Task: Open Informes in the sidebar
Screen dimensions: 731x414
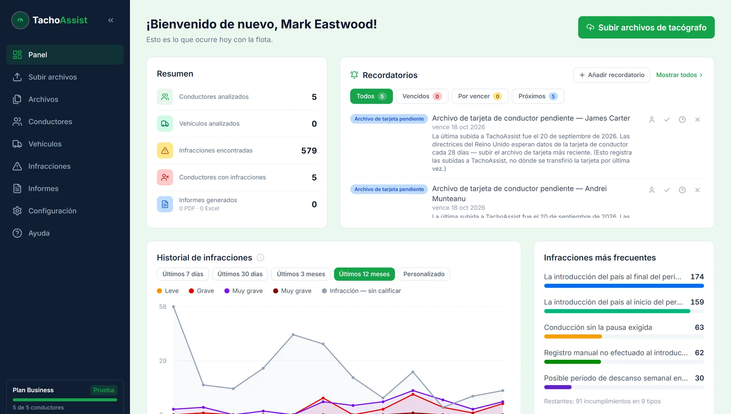Action: coord(65,189)
